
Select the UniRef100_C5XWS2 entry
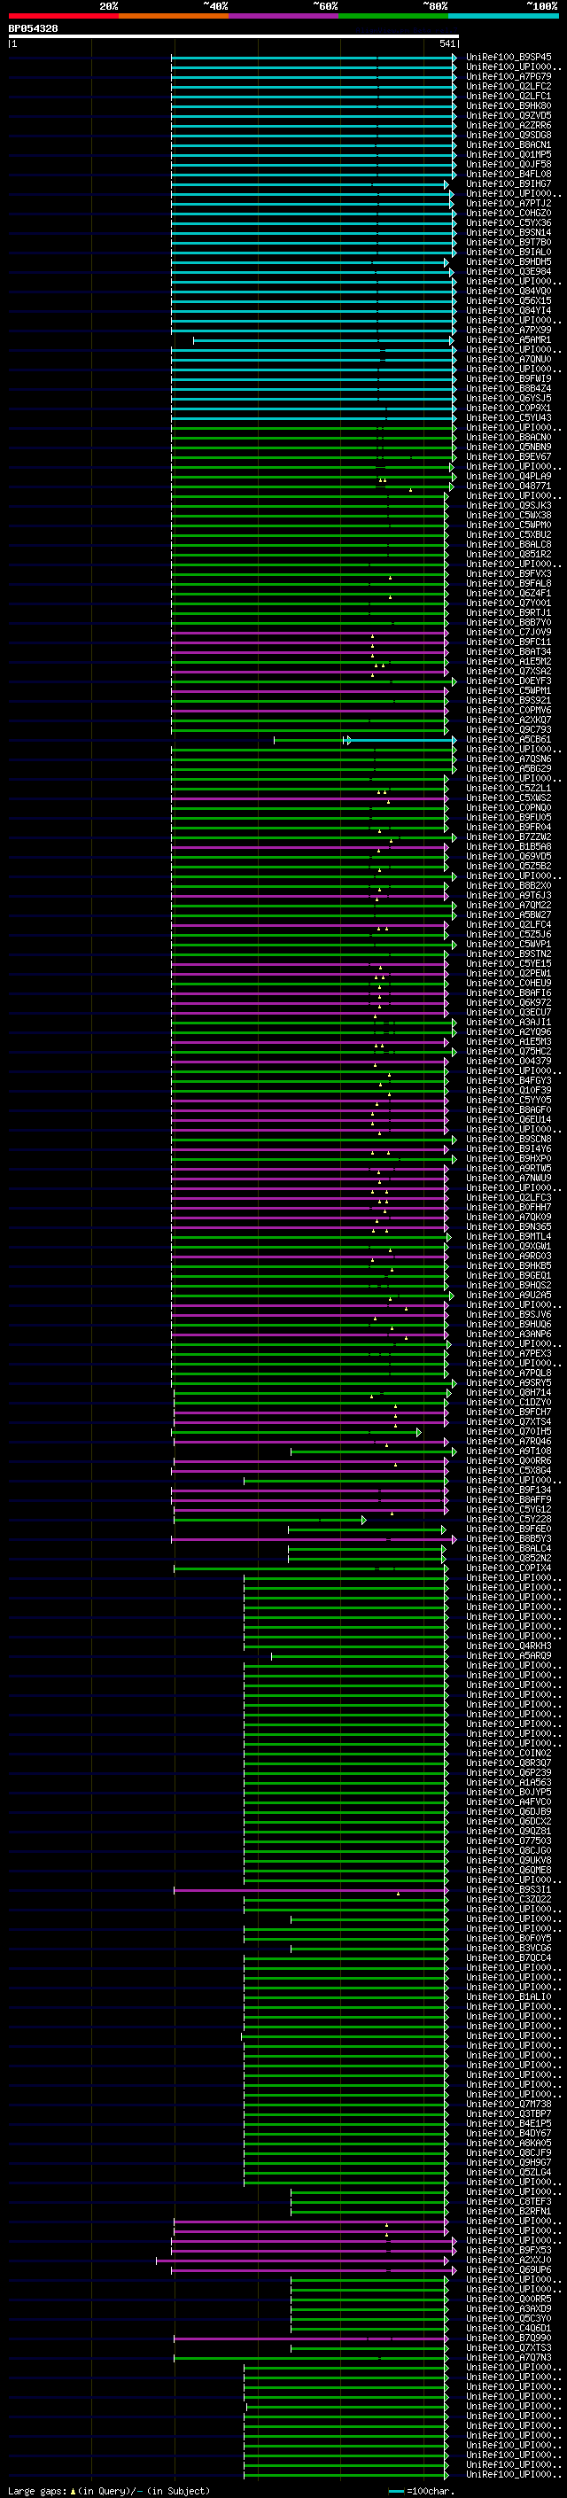(x=509, y=798)
